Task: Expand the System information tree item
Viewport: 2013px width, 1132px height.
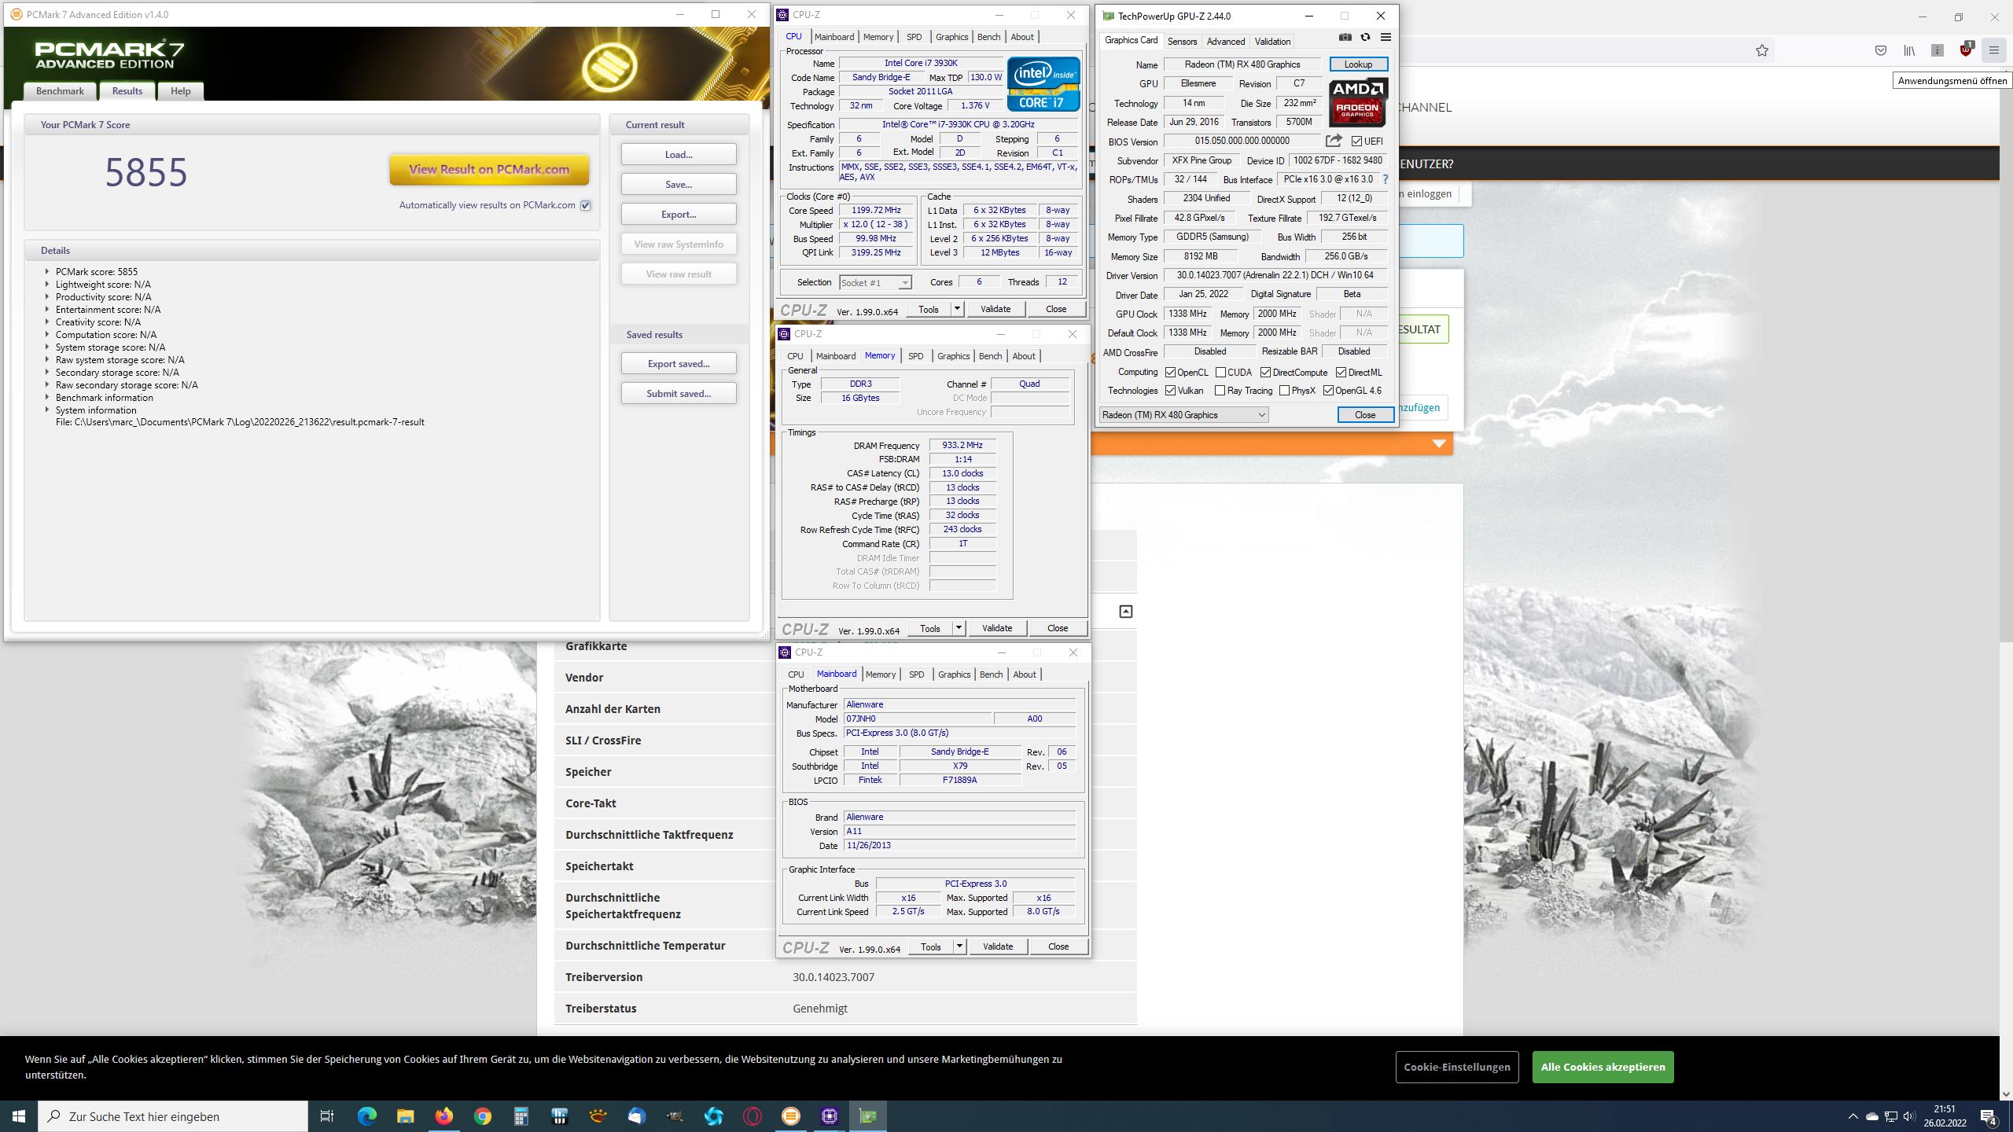Action: pos(47,410)
